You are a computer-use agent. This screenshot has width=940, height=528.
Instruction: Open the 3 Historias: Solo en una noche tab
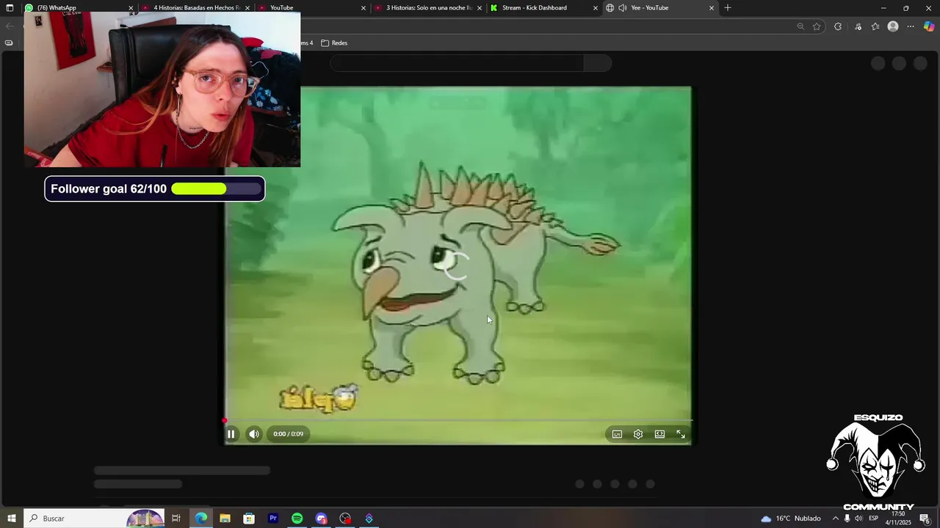(428, 8)
